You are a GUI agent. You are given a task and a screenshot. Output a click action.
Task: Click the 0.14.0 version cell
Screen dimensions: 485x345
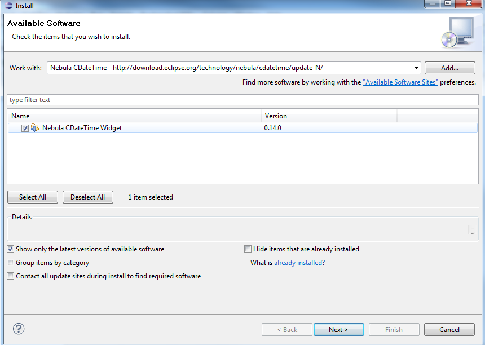273,128
